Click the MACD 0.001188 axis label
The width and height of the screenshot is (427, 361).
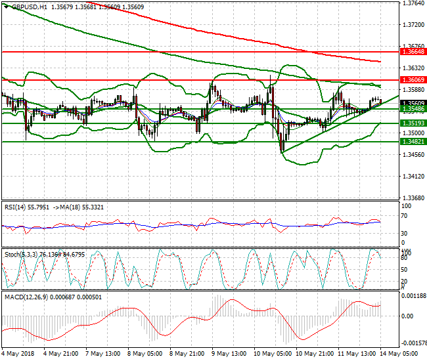(x=414, y=296)
